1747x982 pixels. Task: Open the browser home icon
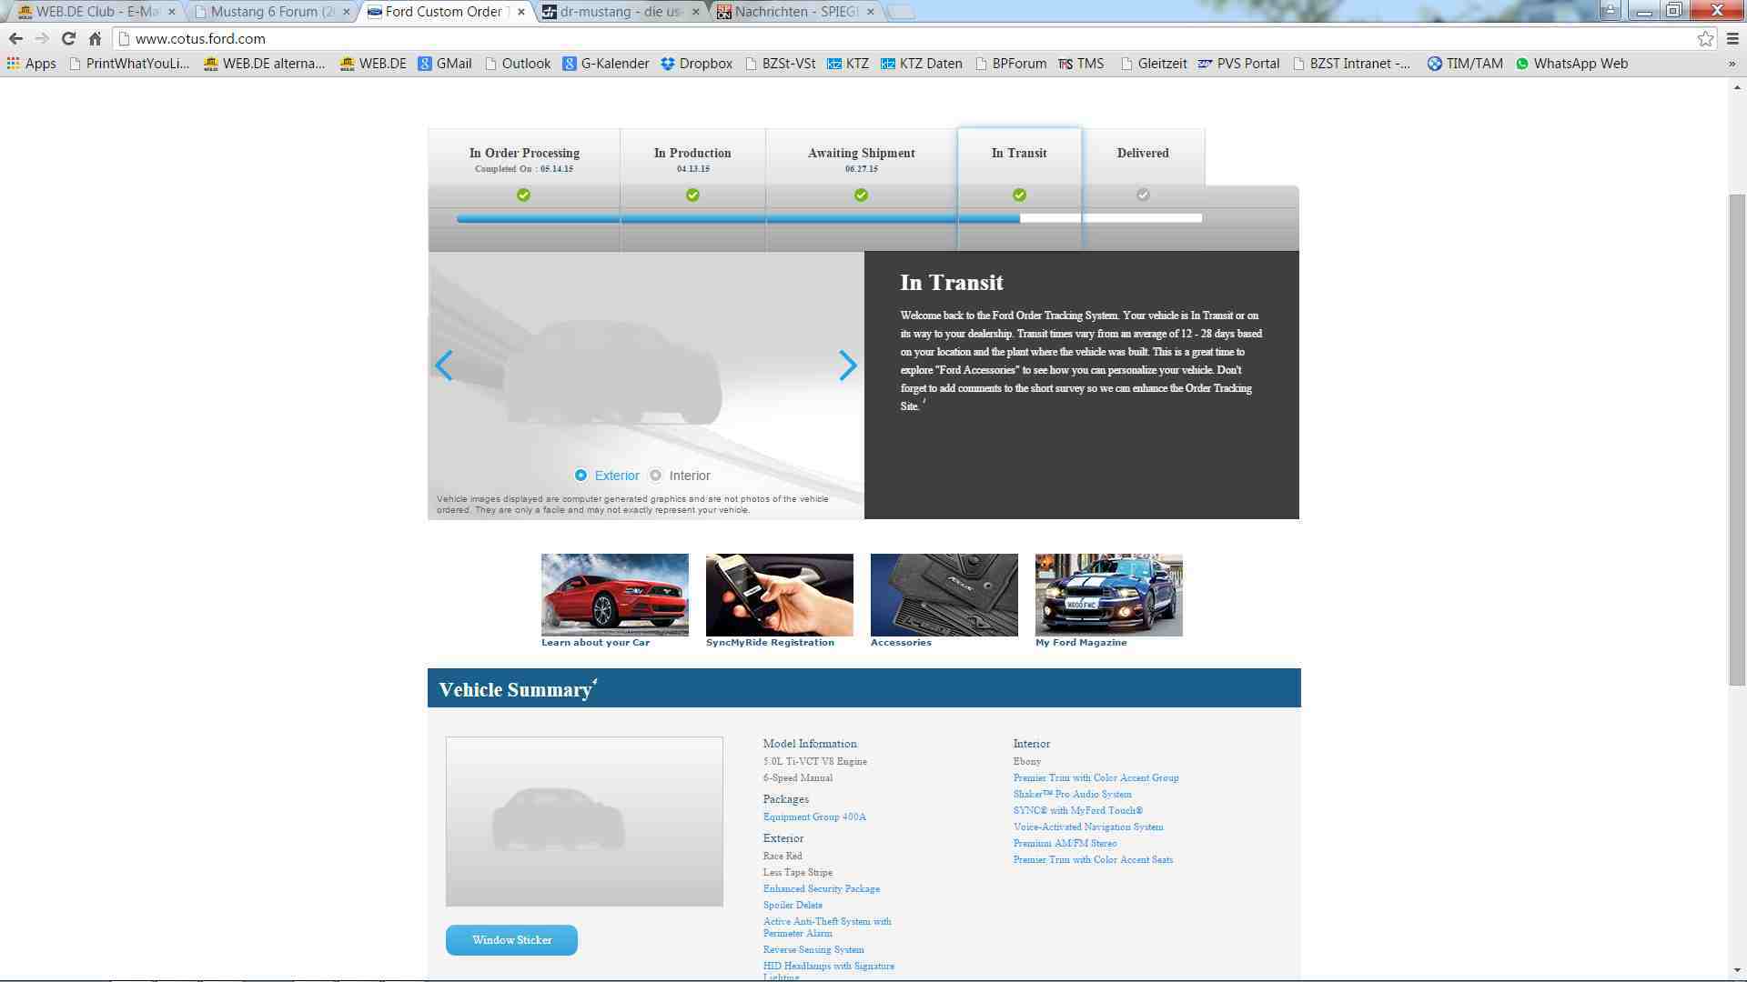coord(95,38)
